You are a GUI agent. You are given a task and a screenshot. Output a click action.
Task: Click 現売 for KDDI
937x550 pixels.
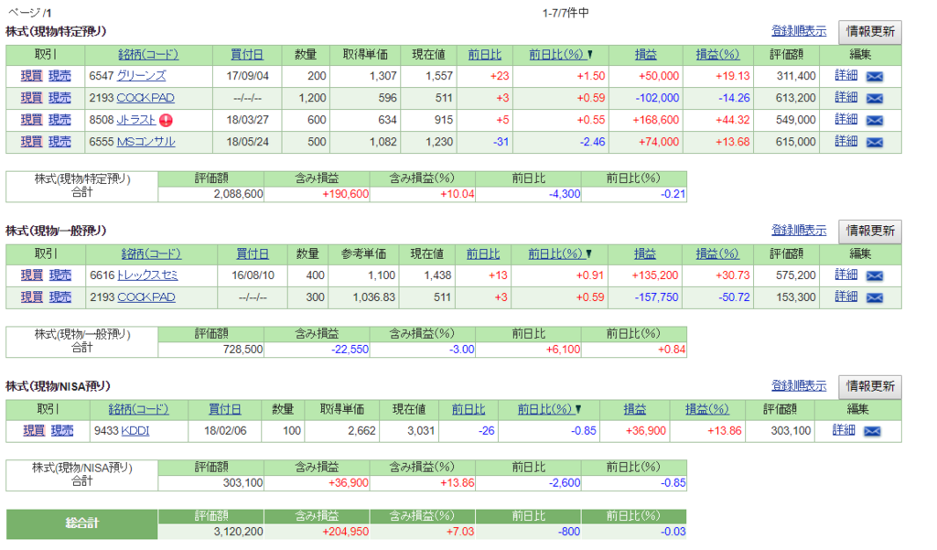click(62, 430)
